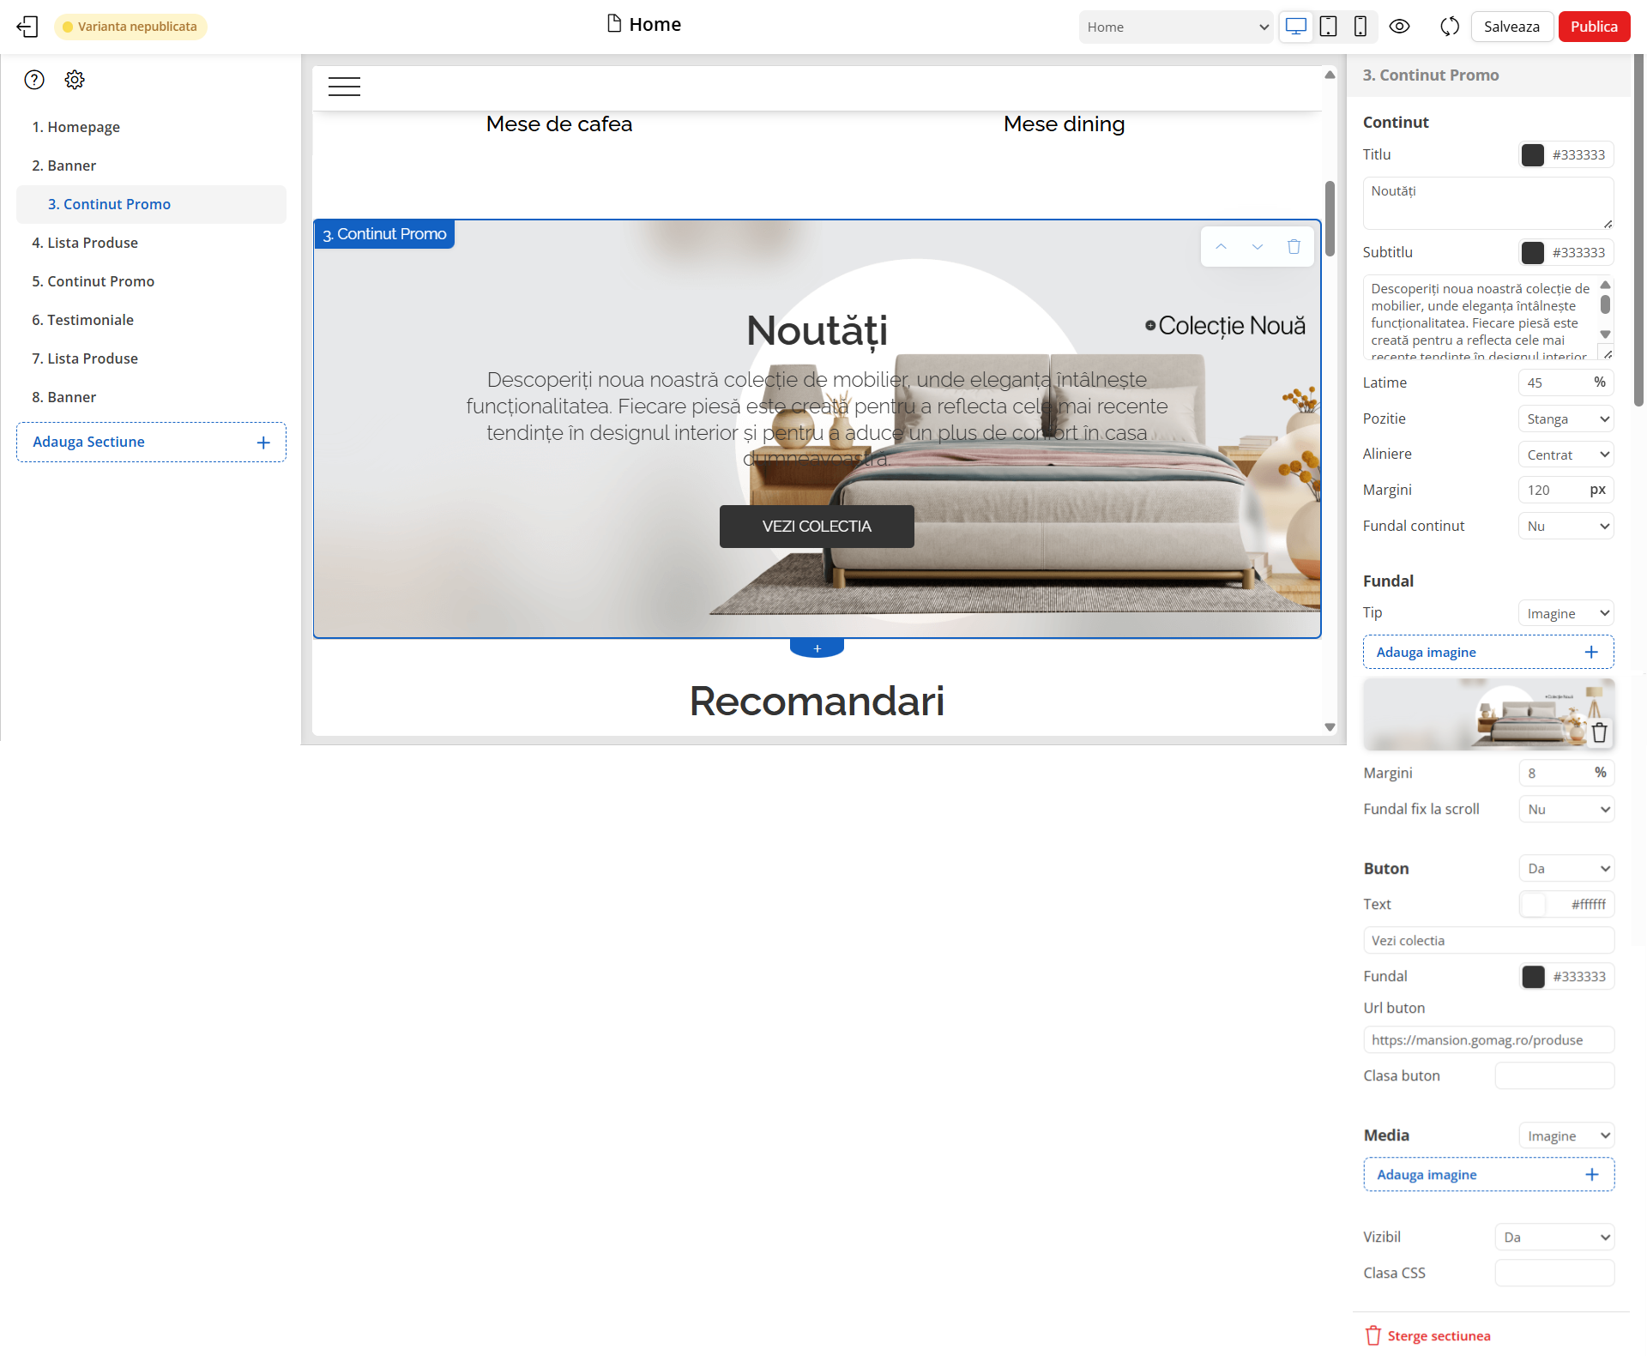This screenshot has height=1367, width=1647.
Task: Toggle page preview eye icon
Action: pos(1399,27)
